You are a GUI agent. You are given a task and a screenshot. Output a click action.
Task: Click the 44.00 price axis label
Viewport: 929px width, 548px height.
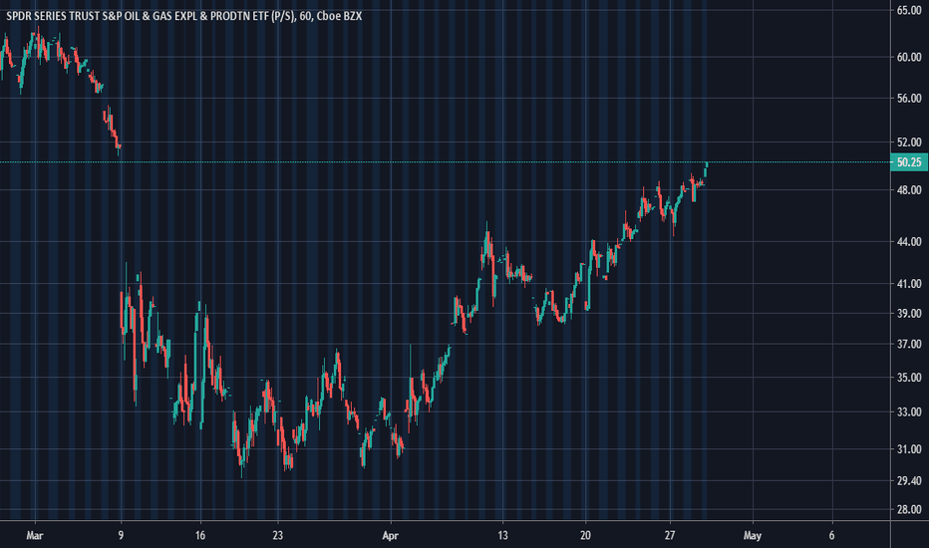point(909,242)
